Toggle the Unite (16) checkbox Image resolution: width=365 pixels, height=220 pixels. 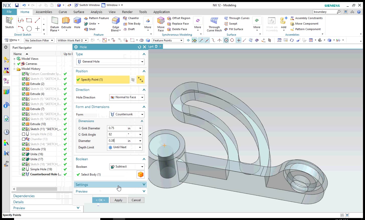pos(24,154)
